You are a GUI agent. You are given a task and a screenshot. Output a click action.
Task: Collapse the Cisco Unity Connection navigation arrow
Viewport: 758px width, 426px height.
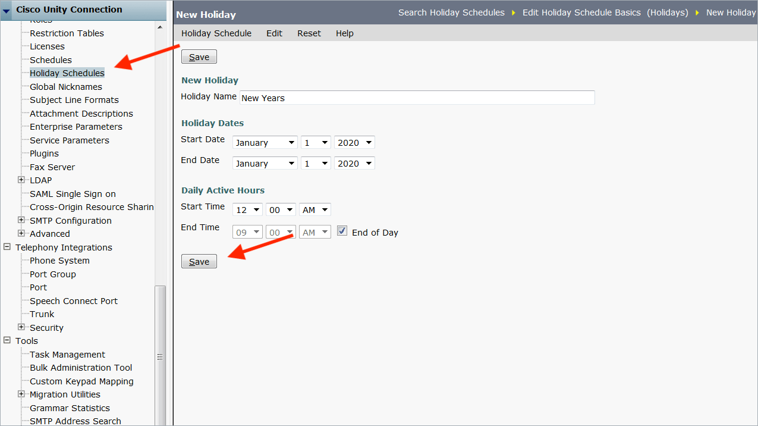point(7,10)
